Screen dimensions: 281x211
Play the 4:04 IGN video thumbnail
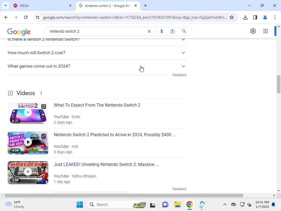pos(28,143)
